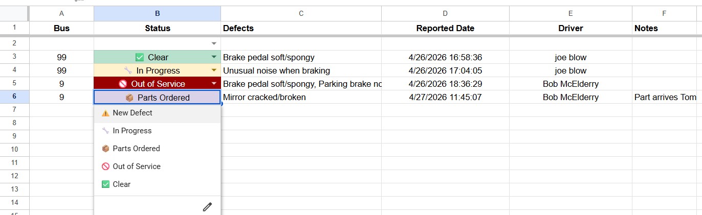Click the Reported Date header cell
The width and height of the screenshot is (702, 215).
[x=445, y=29]
